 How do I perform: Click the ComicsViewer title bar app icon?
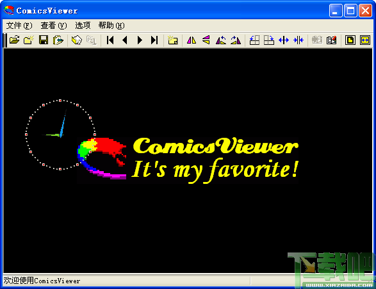click(9, 10)
